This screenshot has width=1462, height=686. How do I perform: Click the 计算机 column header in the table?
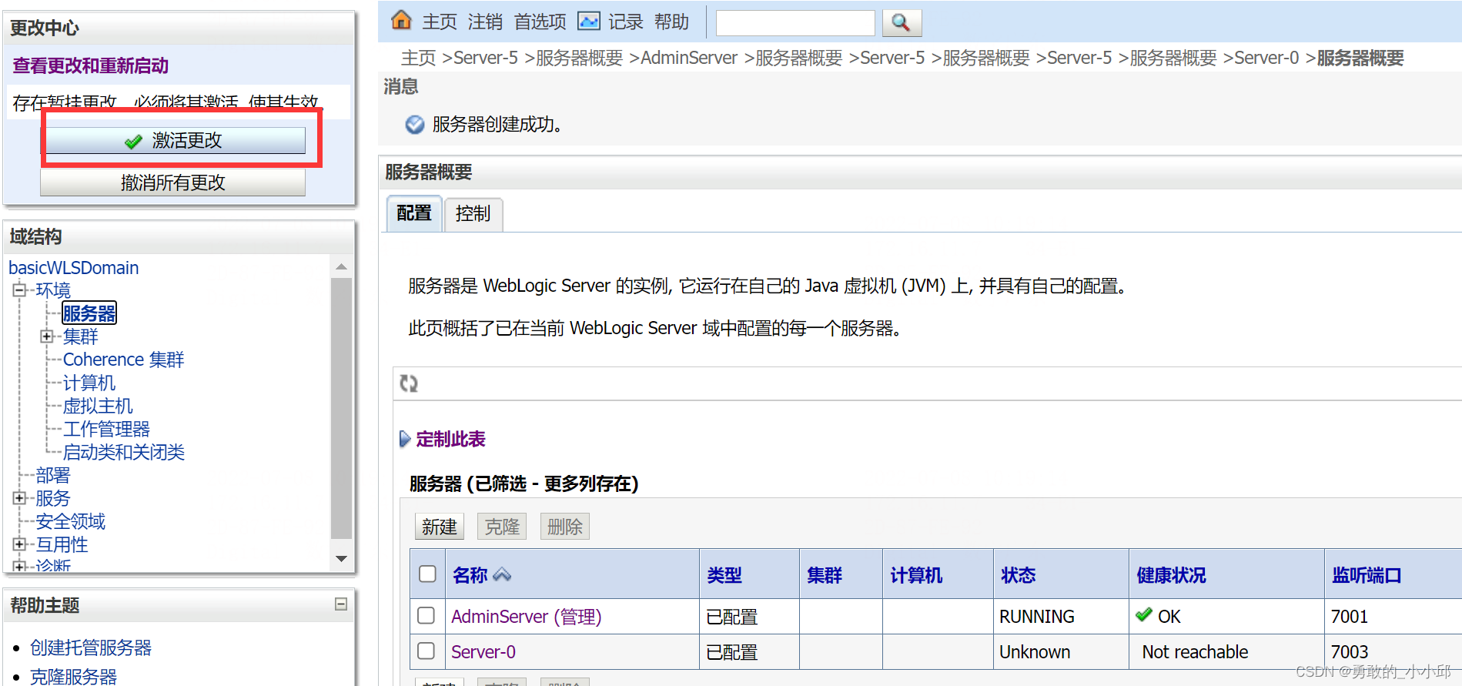pyautogui.click(x=916, y=575)
